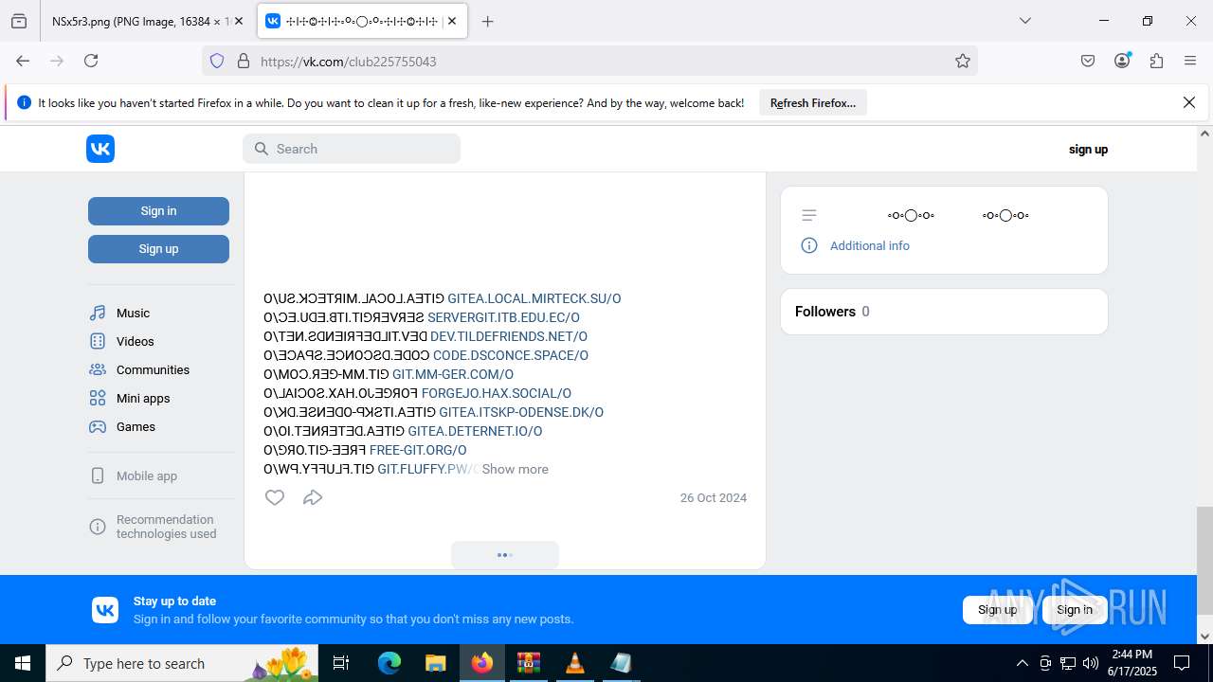Open VLC media player from the taskbar
Viewport: 1213px width, 682px height.
pyautogui.click(x=574, y=663)
